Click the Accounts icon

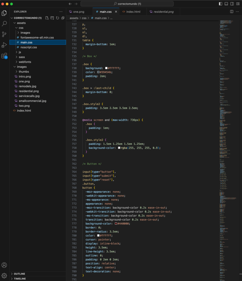click(4, 265)
